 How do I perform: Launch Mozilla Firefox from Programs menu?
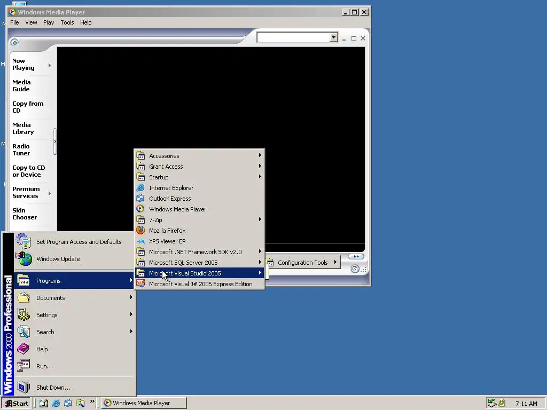199,231
